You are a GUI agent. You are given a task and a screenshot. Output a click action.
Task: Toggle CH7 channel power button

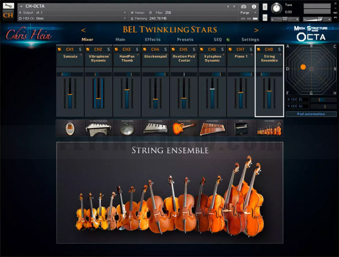point(230,49)
